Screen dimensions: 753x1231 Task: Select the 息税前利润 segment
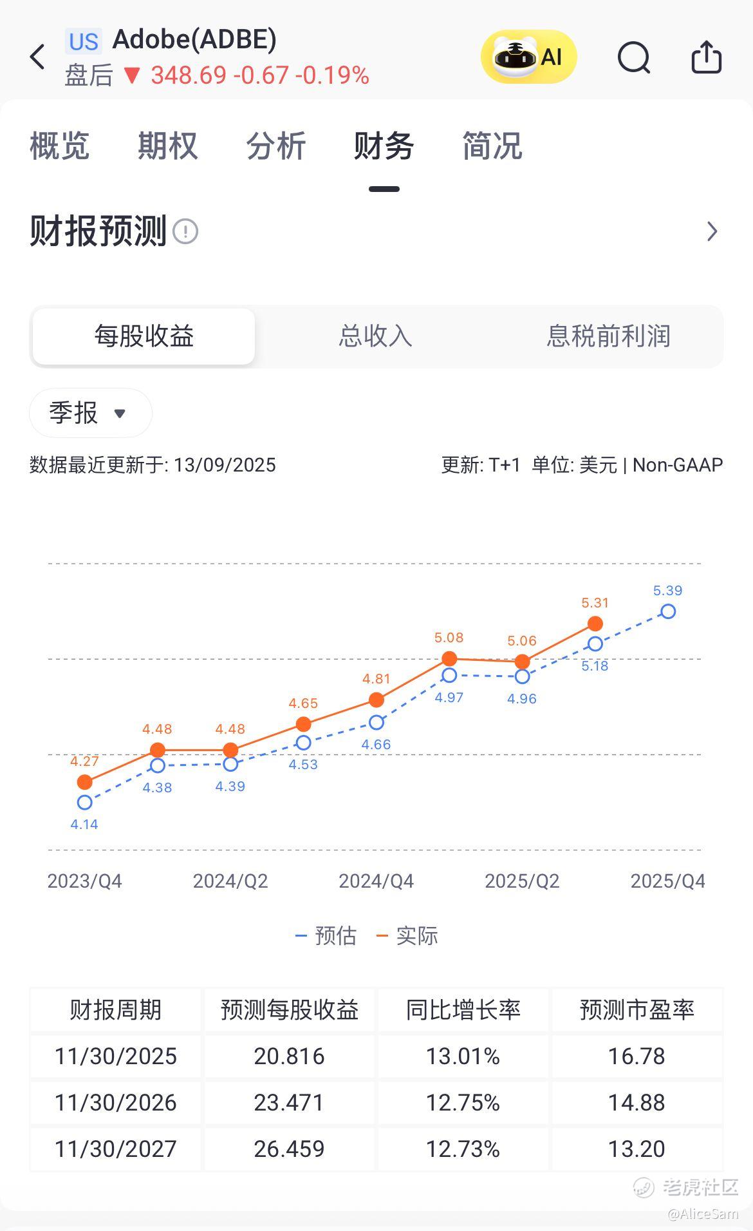pos(608,336)
